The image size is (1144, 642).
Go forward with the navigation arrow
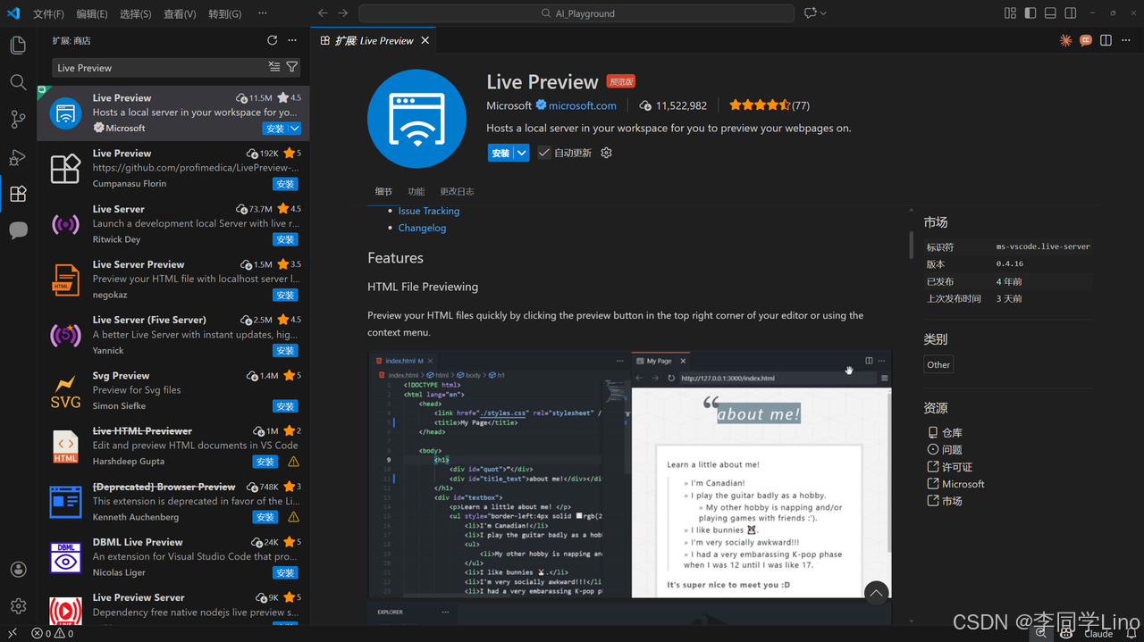343,13
